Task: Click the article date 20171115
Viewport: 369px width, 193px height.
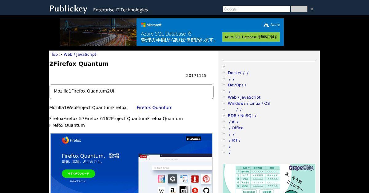Action: [196, 75]
